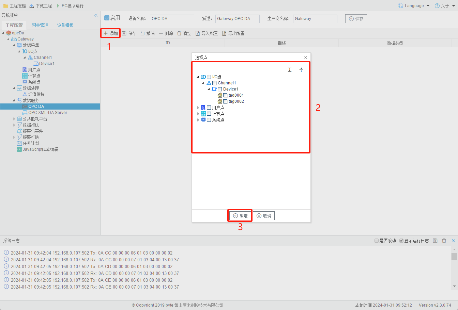Viewport: 458px width, 310px height.
Task: Click the 任务计划 icon in navigation tree
Action: [x=19, y=143]
